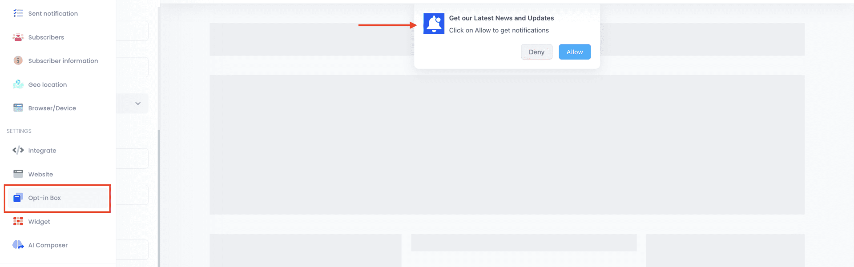Select the AI Composer brain icon

(x=18, y=245)
